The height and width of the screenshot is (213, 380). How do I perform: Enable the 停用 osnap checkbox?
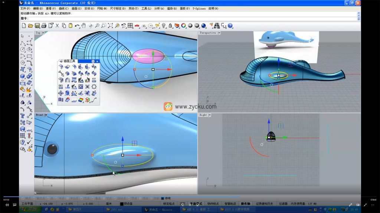(x=163, y=198)
